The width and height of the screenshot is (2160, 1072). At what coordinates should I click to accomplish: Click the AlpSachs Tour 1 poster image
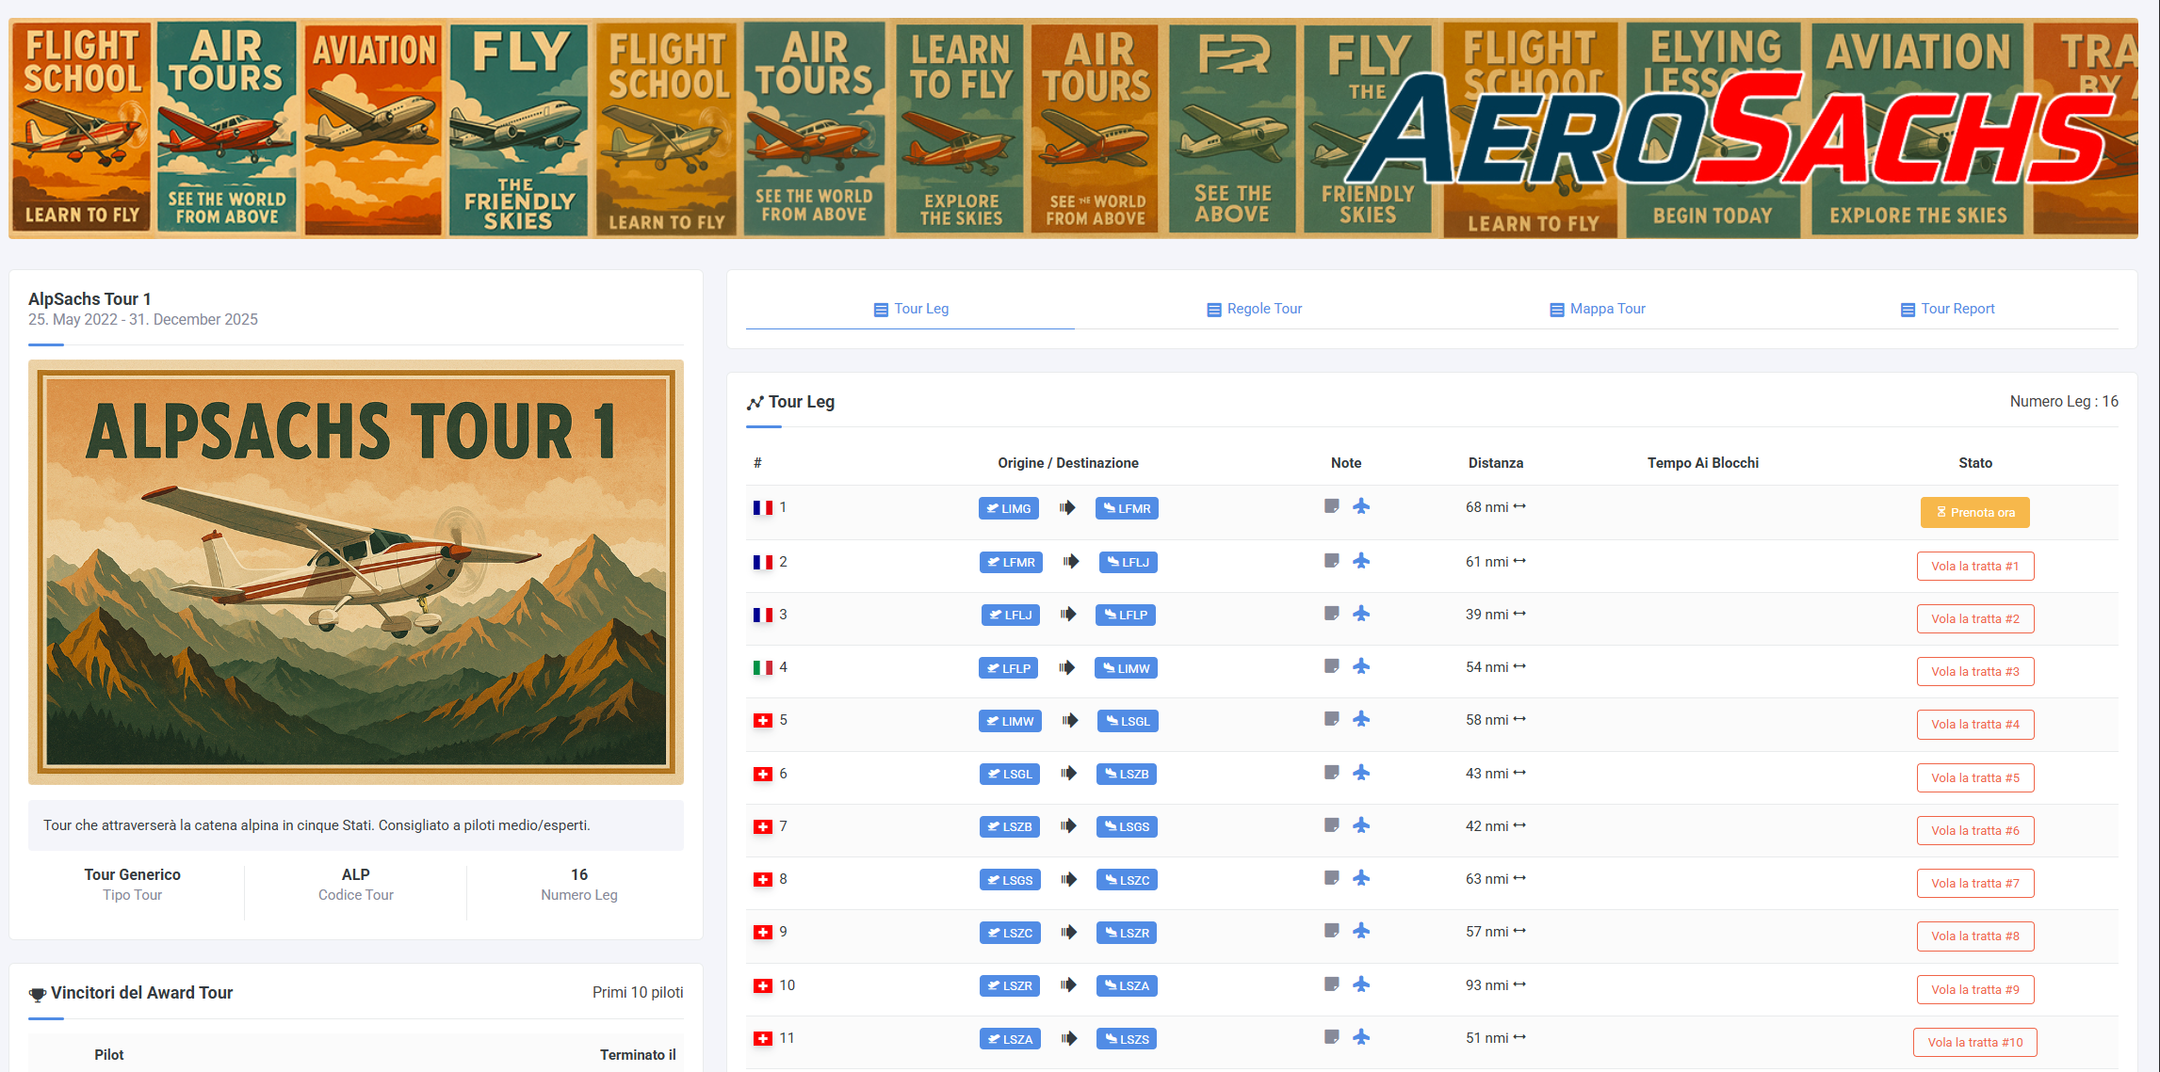(356, 572)
